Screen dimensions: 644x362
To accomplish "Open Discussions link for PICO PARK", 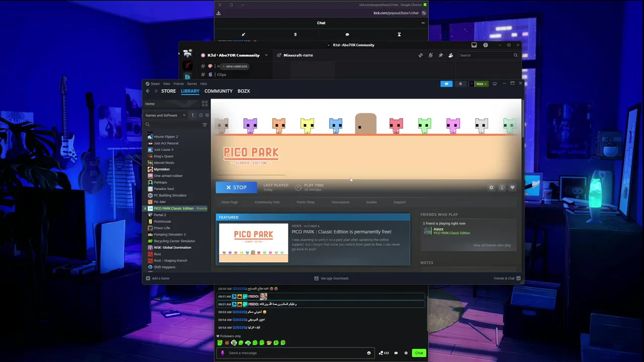I will pos(341,202).
